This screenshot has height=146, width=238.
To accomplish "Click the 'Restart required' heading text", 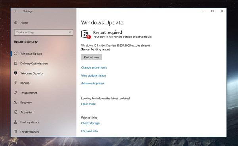I will tap(107, 32).
